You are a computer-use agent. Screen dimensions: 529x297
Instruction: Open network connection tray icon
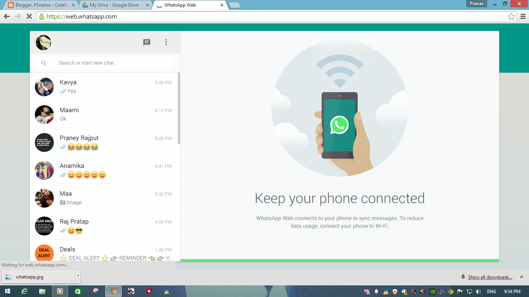[469, 292]
